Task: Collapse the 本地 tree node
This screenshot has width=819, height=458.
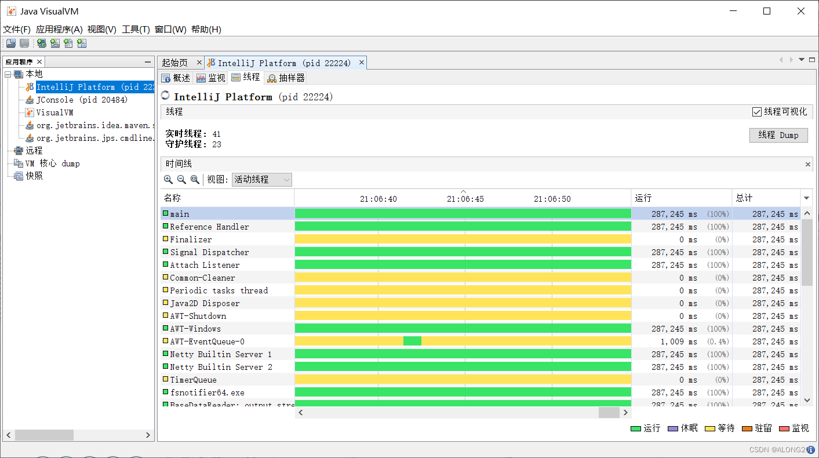Action: pos(8,74)
